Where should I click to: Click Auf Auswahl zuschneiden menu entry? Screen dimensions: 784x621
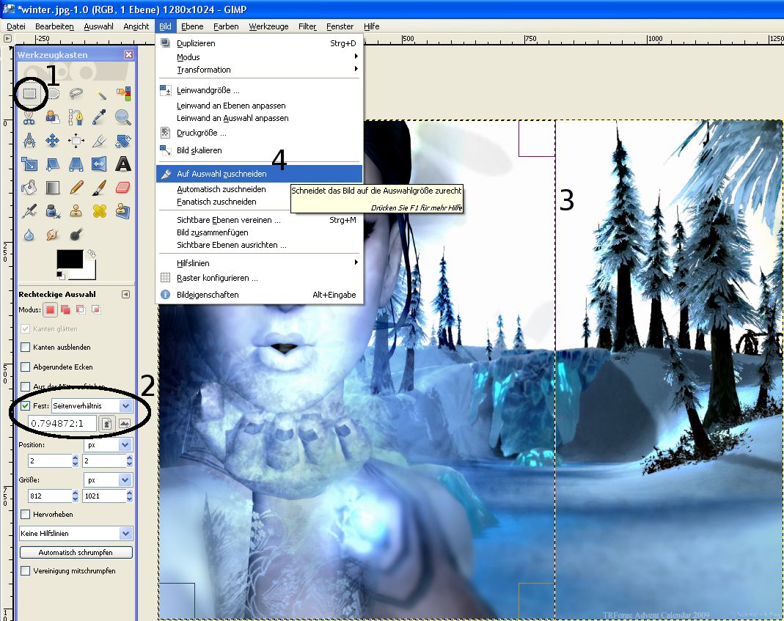click(259, 174)
